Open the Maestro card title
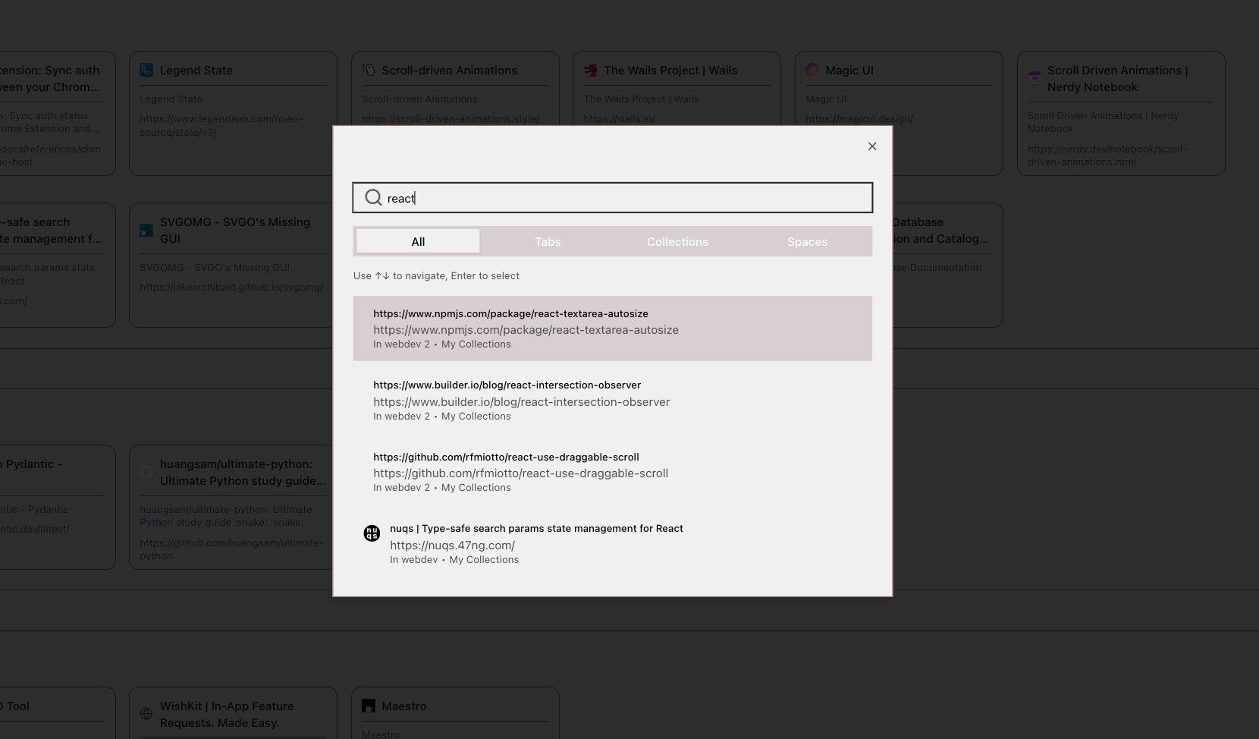The width and height of the screenshot is (1259, 739). 404,706
